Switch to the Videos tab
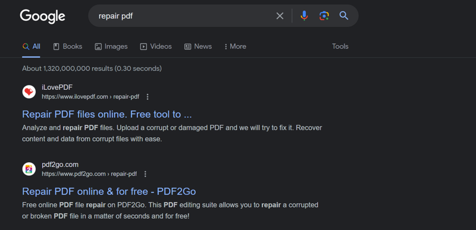 click(156, 46)
